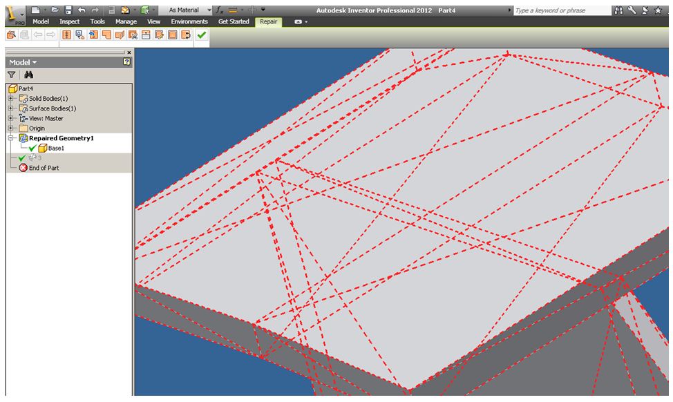Open the Model browser dropdown arrow

(35, 62)
